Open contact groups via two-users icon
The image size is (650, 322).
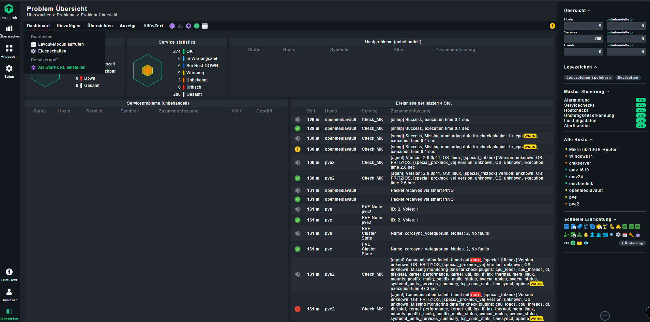click(x=599, y=235)
